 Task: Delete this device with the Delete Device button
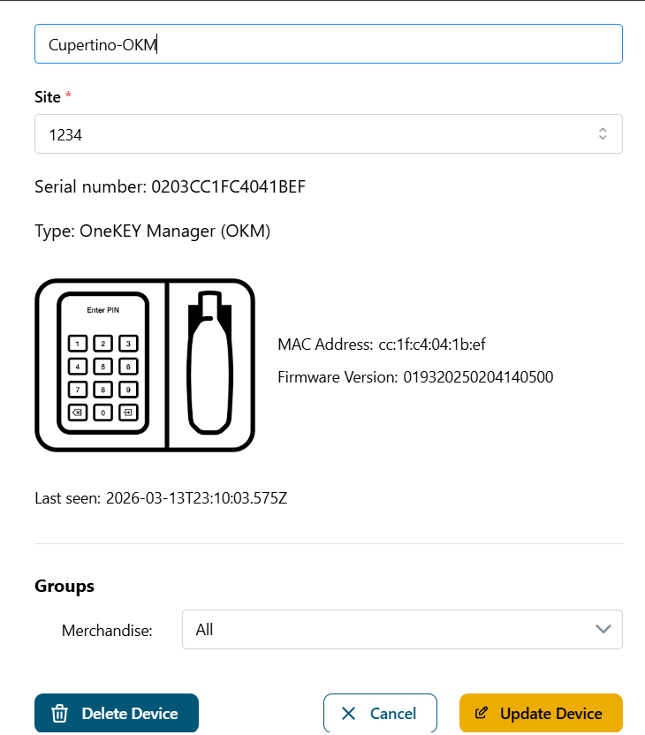tap(117, 713)
